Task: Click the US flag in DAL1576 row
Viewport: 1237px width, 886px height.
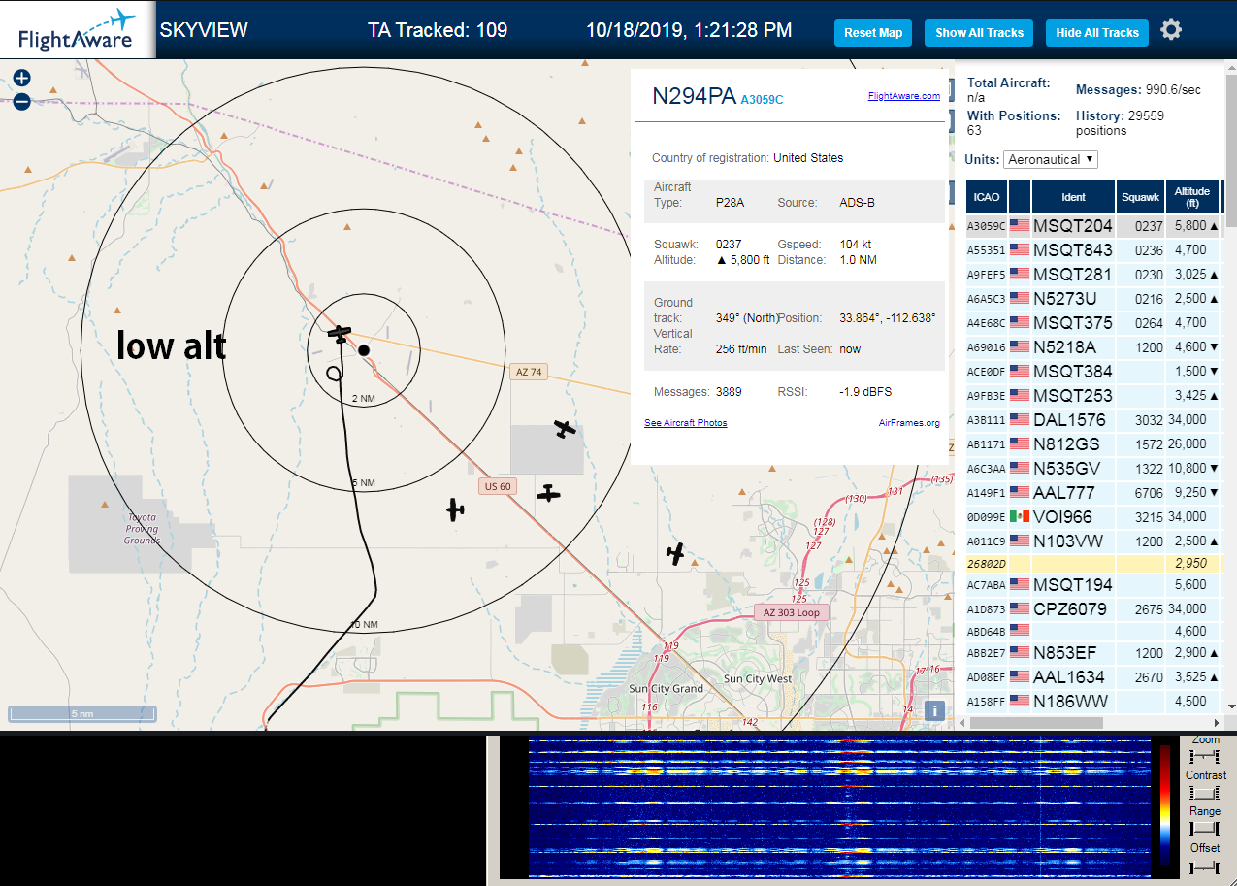Action: click(1019, 419)
